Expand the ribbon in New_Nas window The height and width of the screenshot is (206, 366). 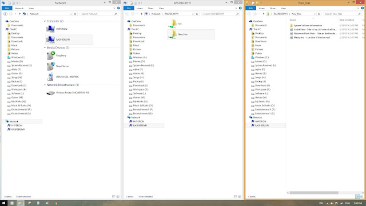coord(359,8)
